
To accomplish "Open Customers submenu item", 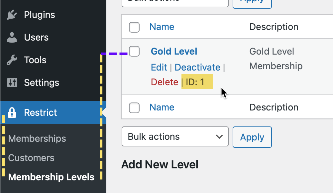I will point(31,158).
